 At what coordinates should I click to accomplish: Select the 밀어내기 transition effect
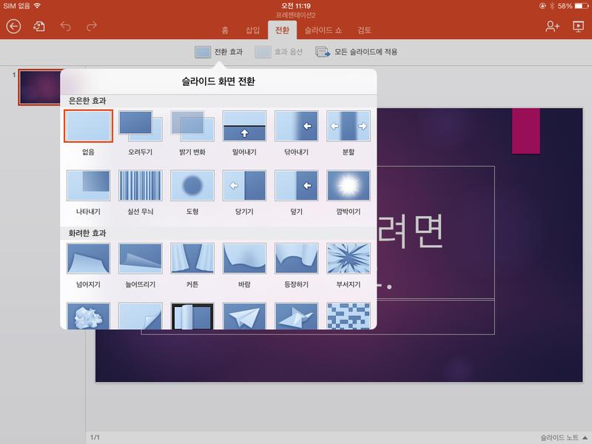pos(244,127)
